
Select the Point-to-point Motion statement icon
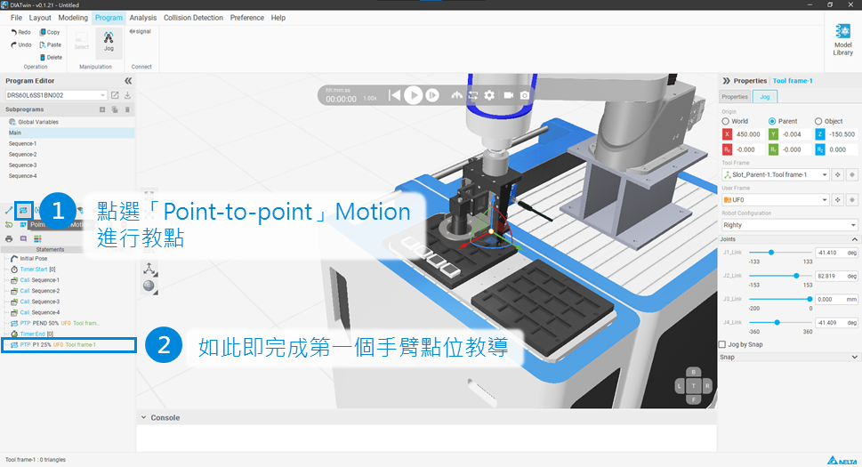24,210
